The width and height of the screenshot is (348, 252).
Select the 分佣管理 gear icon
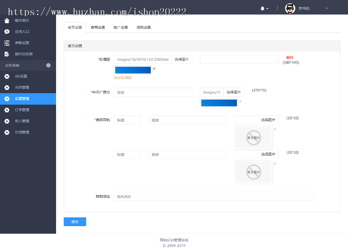tap(6, 132)
